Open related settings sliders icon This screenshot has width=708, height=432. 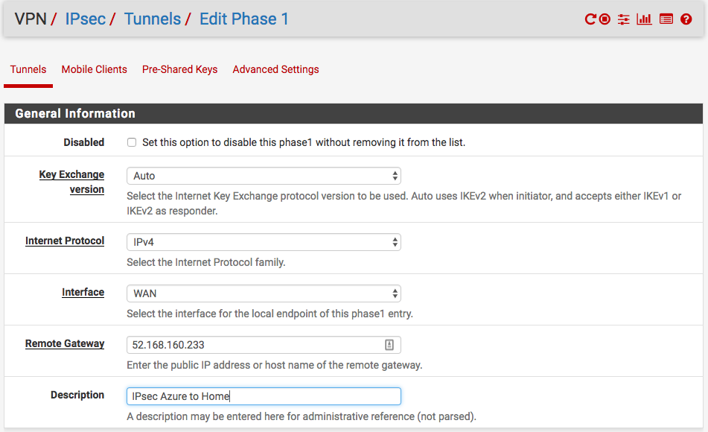(624, 19)
